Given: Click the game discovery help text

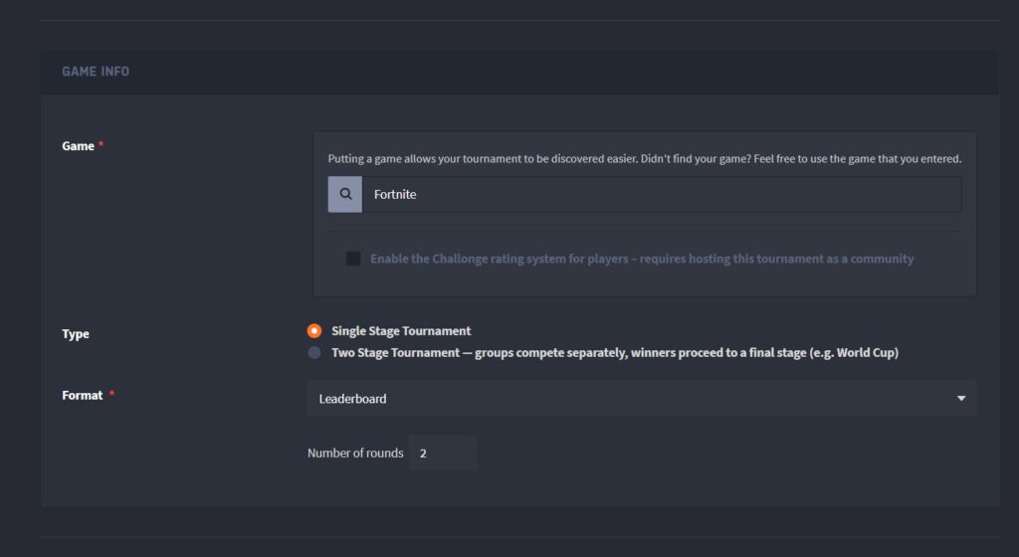Looking at the screenshot, I should [645, 159].
